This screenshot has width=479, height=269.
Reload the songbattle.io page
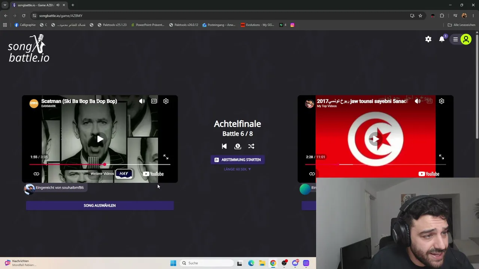click(x=24, y=16)
